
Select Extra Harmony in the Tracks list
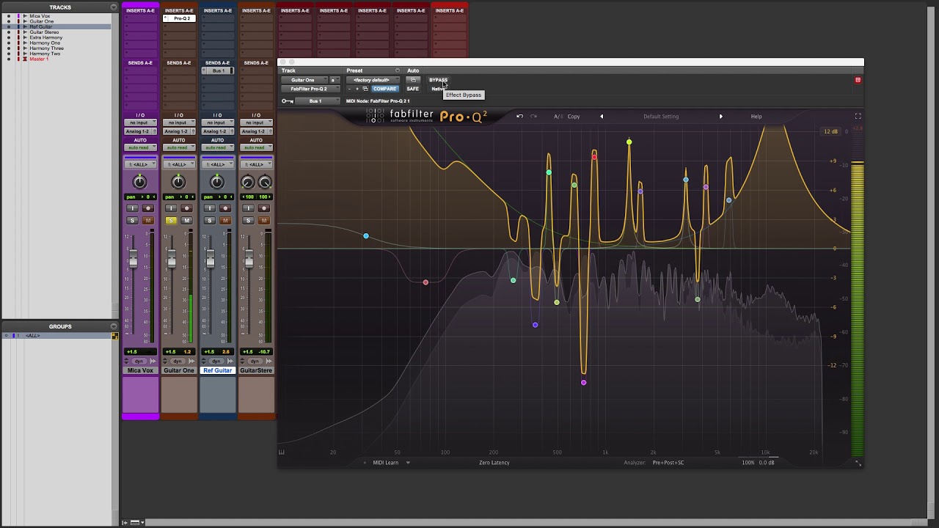46,37
